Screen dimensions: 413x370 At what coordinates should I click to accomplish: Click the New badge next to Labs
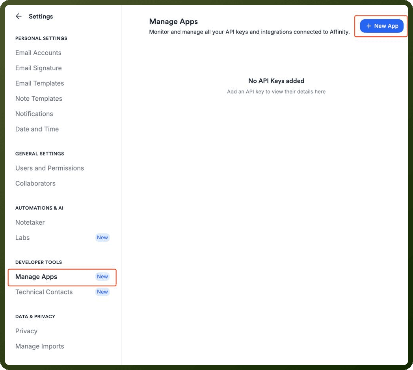click(102, 237)
